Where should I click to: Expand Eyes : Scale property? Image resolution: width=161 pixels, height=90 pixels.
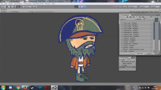122,47
